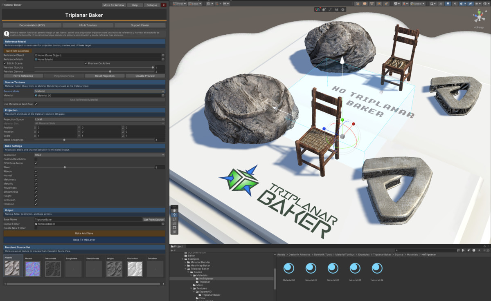The width and height of the screenshot is (491, 301).
Task: Open the Source Mode dropdown
Action: coord(99,91)
